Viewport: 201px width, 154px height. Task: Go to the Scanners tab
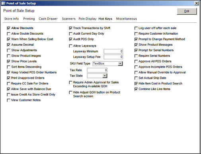pyautogui.click(x=68, y=19)
